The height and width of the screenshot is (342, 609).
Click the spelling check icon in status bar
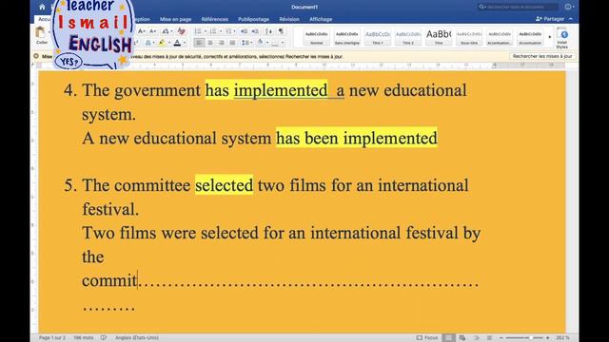pyautogui.click(x=104, y=338)
